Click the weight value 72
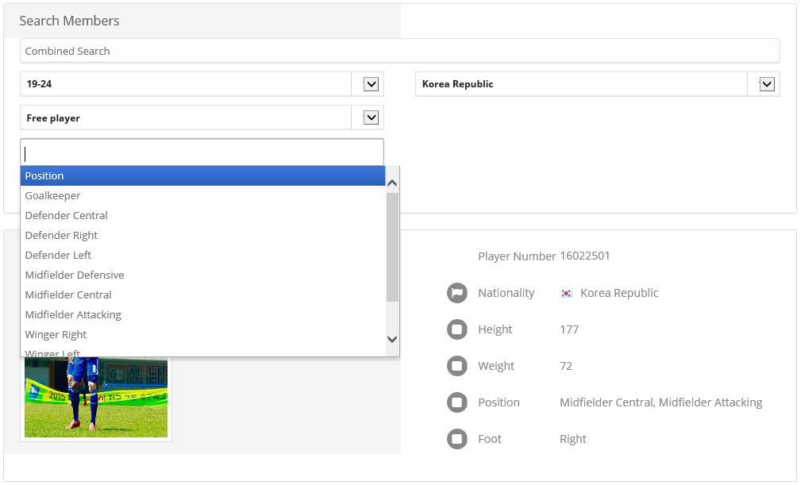The image size is (801, 485). pyautogui.click(x=566, y=366)
